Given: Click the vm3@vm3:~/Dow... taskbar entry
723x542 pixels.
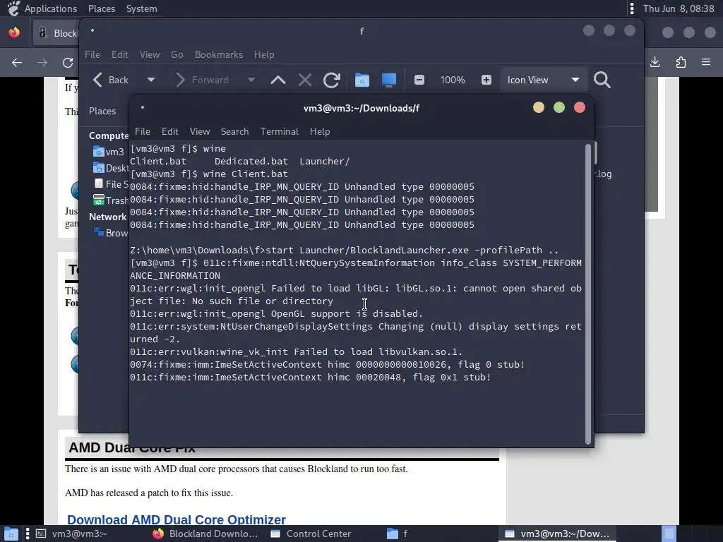Looking at the screenshot, I should point(558,534).
